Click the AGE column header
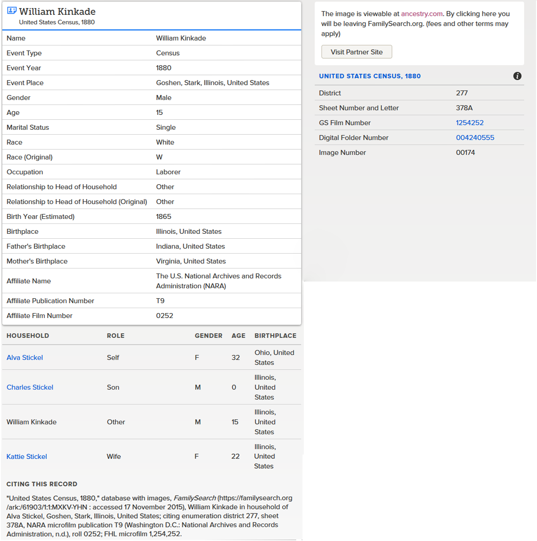 coord(238,336)
